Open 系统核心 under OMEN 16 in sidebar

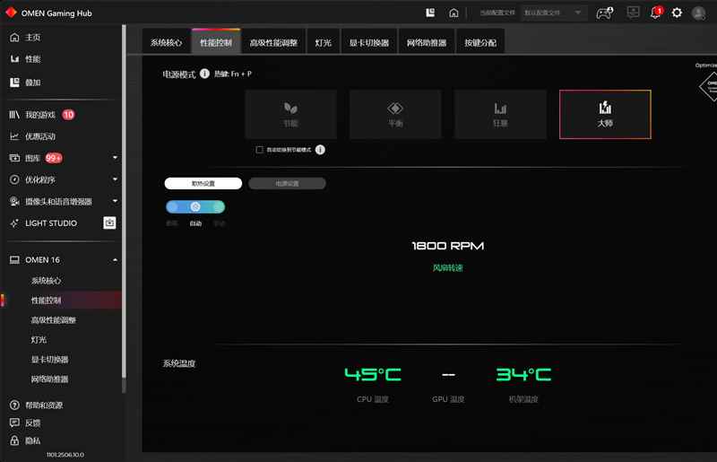pyautogui.click(x=47, y=280)
